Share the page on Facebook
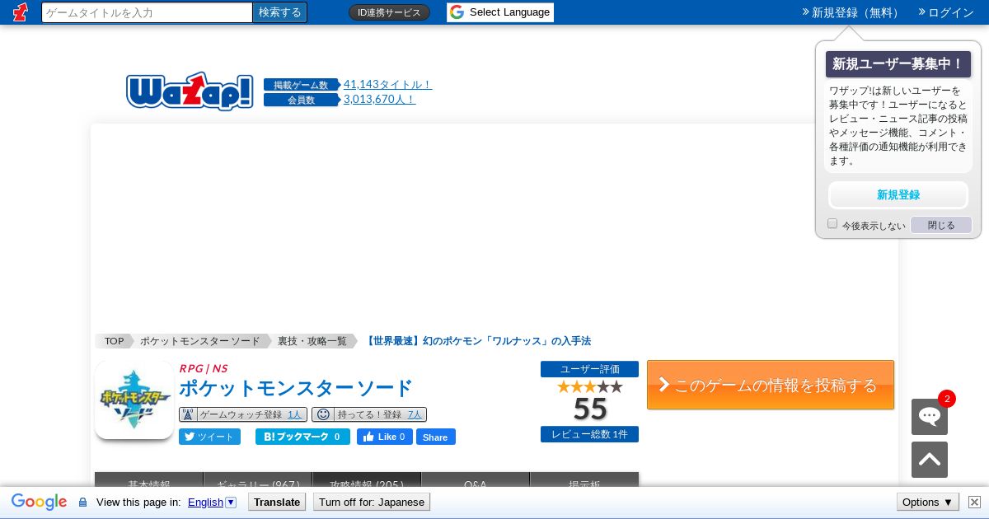Screen dimensions: 989x519 coord(436,437)
